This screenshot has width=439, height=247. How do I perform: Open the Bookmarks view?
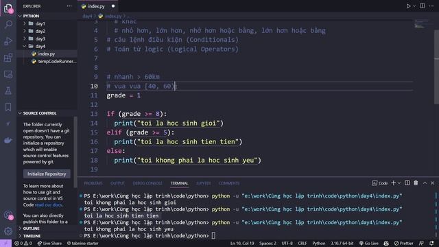[x=8, y=107]
